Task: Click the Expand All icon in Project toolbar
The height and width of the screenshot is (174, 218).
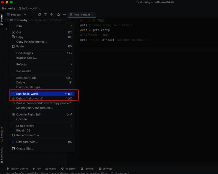Action: 46,15
